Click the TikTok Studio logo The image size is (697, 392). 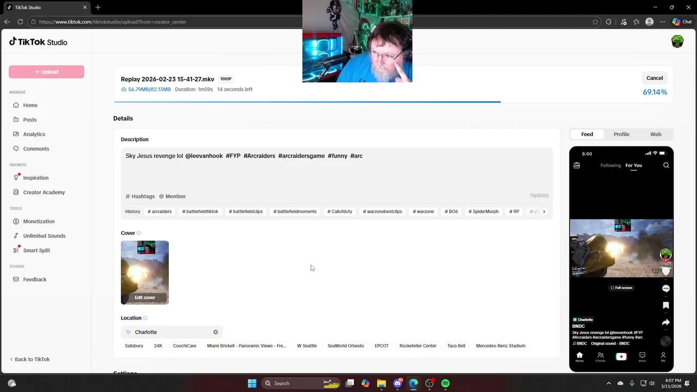pos(38,42)
